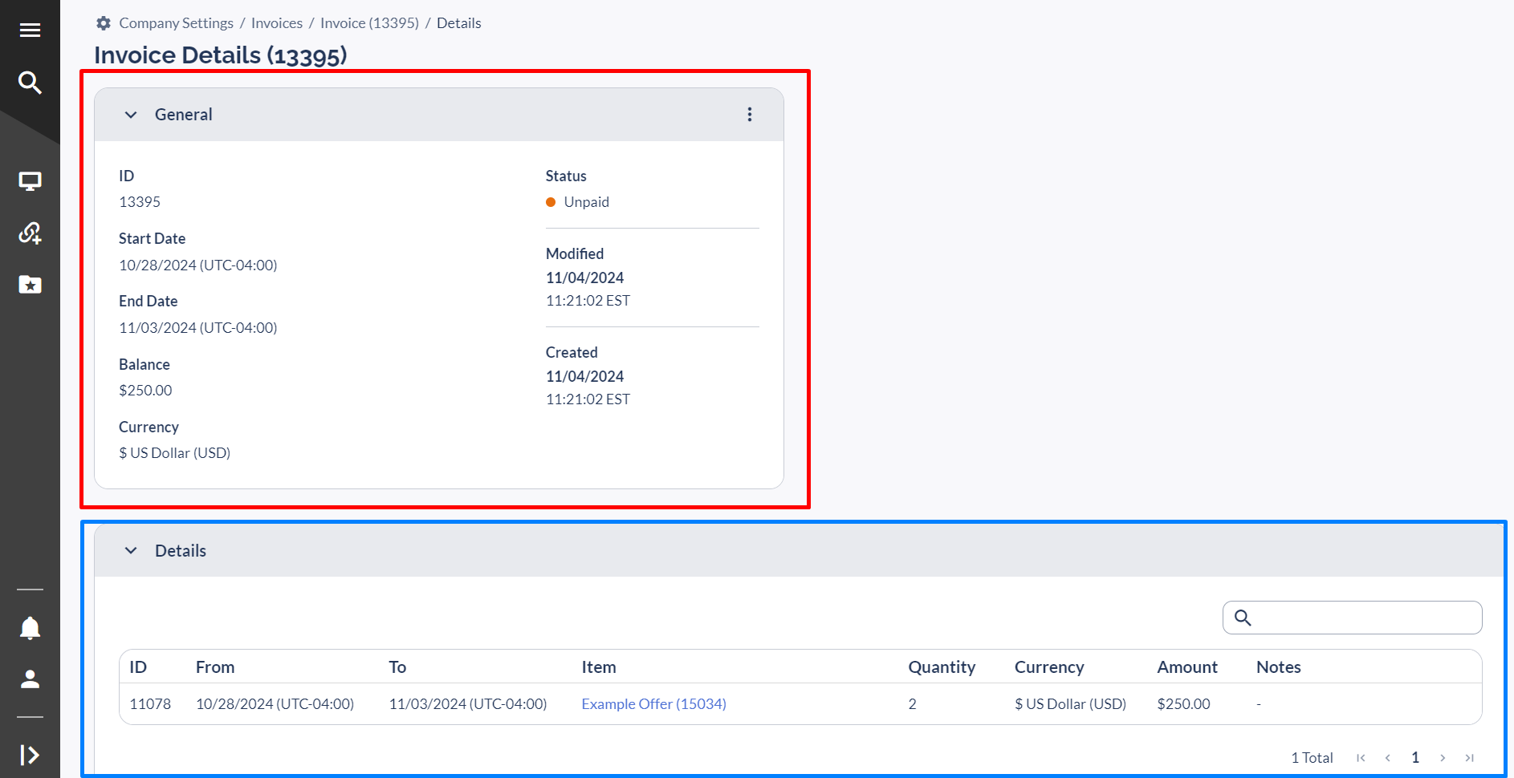Viewport: 1514px width, 778px height.
Task: Click the add link icon in sidebar
Action: click(x=30, y=233)
